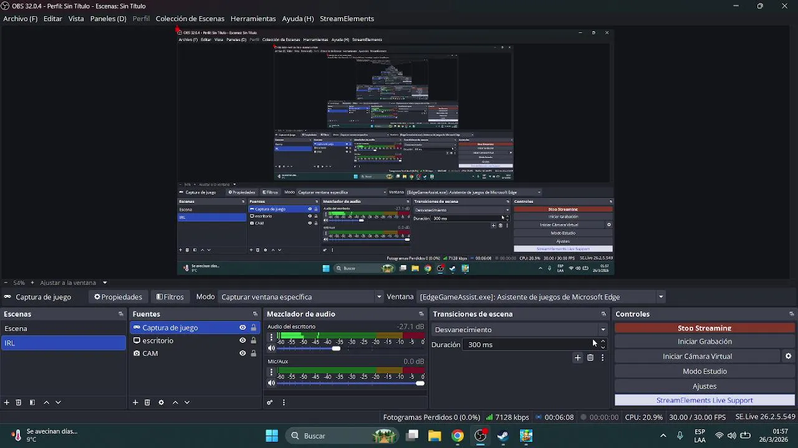The image size is (798, 448).
Task: Pop out the Mezclador de audio dock
Action: pos(421,314)
